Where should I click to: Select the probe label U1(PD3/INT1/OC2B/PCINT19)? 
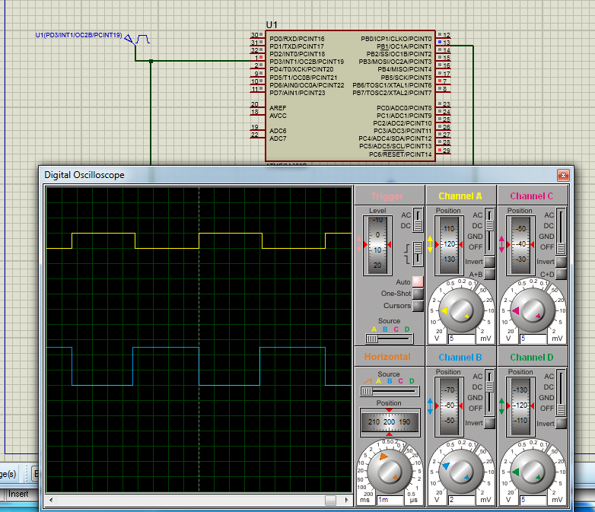[79, 35]
